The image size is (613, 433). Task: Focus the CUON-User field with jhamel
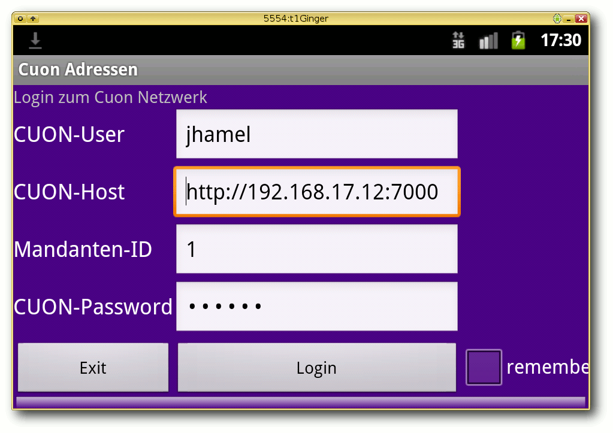click(x=316, y=134)
